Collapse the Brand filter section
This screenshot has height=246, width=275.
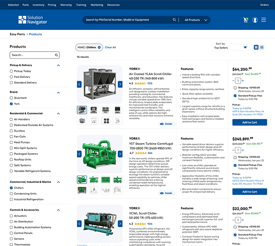tap(58, 93)
